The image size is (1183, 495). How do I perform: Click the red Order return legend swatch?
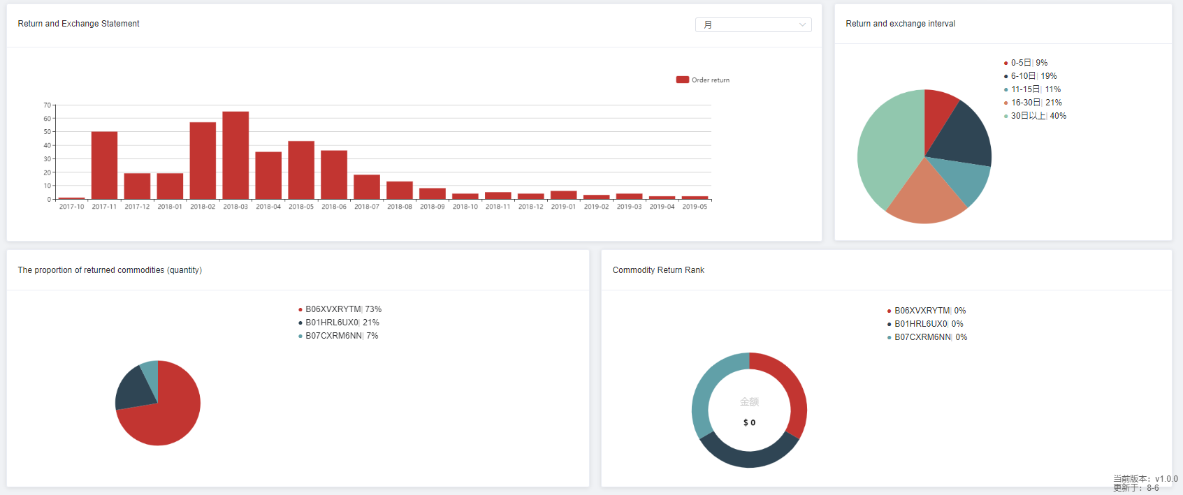(683, 80)
